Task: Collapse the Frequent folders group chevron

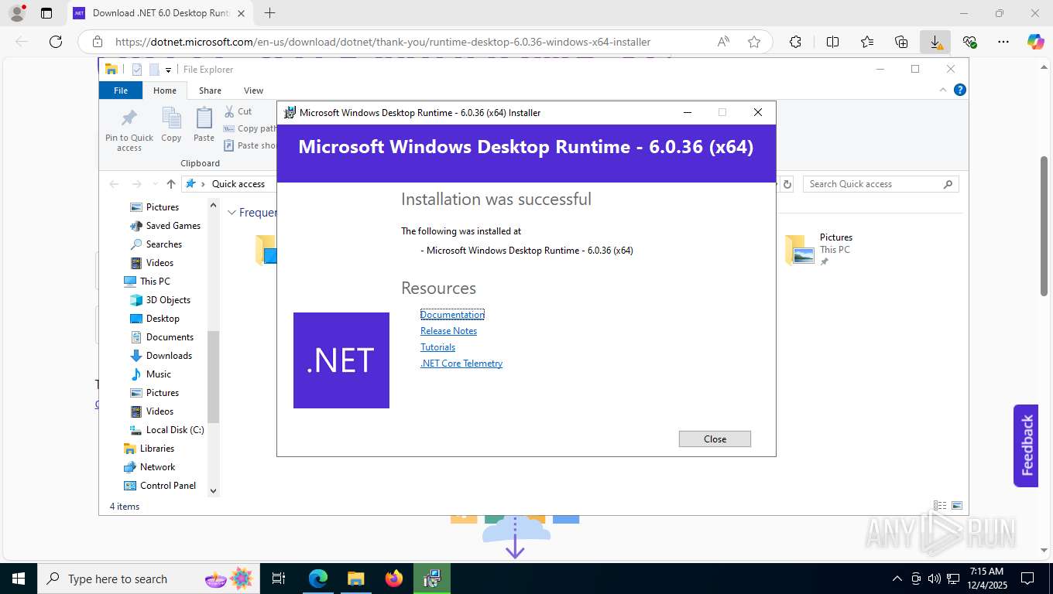Action: point(232,213)
